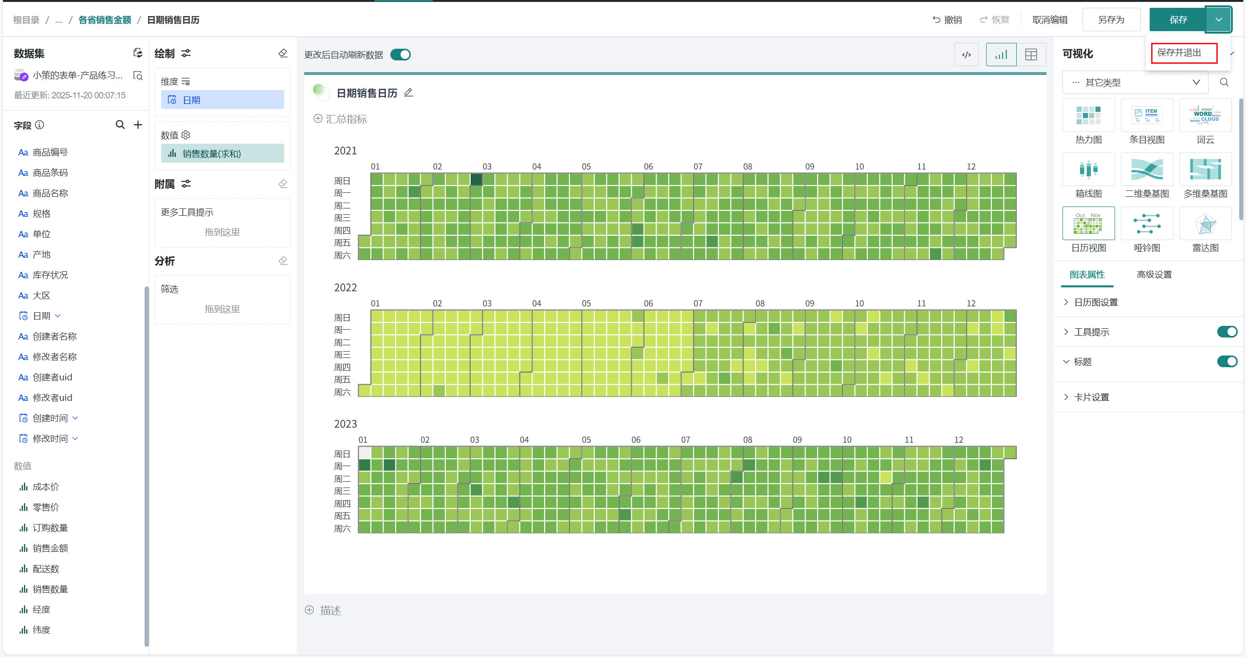
Task: Turn off the 标题 title toggle
Action: coord(1227,361)
